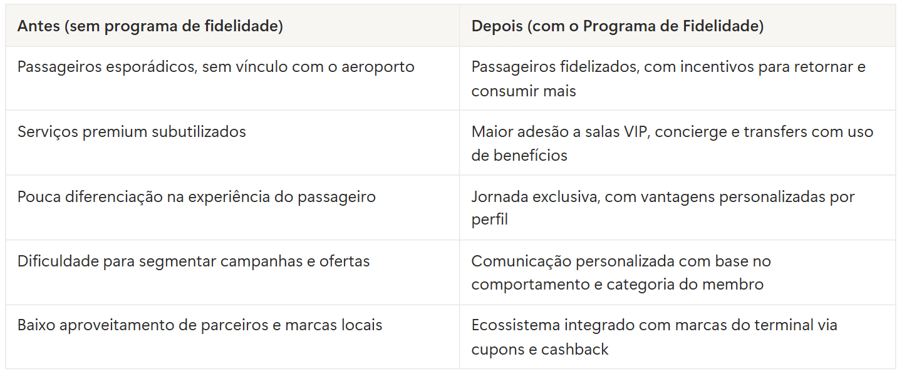This screenshot has width=902, height=374.
Task: Click the 'Serviços premium subutilizados' cell
Action: point(132,132)
